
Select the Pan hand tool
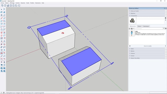[4, 53]
